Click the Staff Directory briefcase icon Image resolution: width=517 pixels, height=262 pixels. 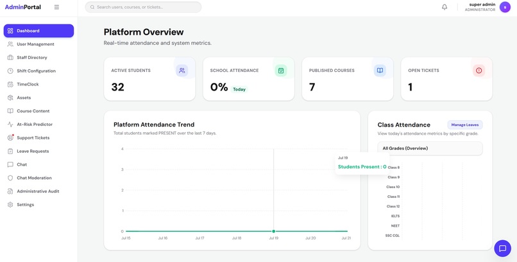(10, 57)
